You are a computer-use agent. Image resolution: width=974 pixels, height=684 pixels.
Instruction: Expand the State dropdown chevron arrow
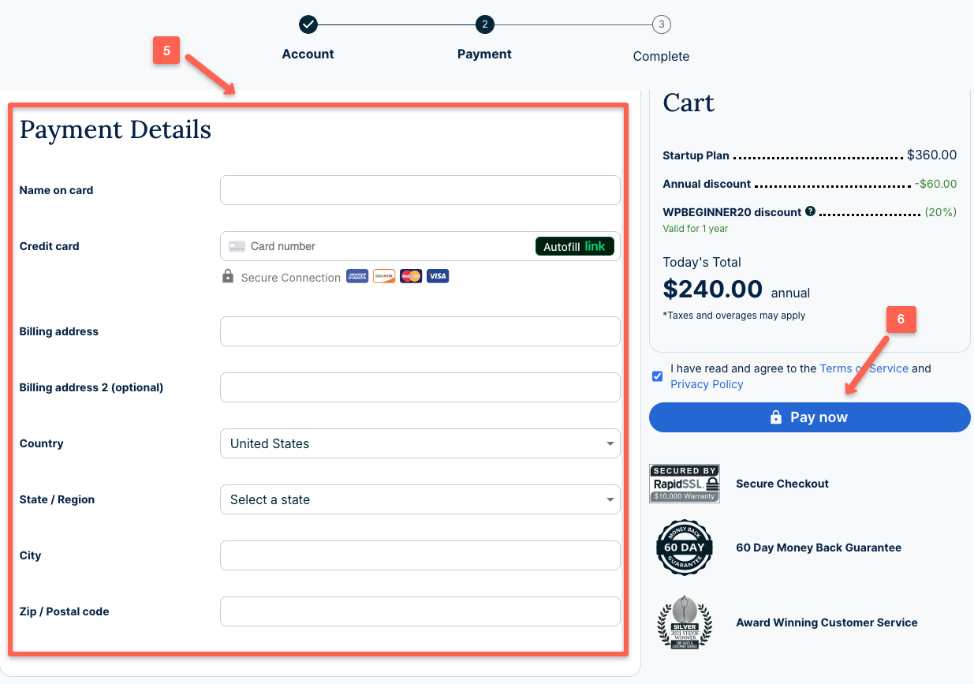(610, 499)
